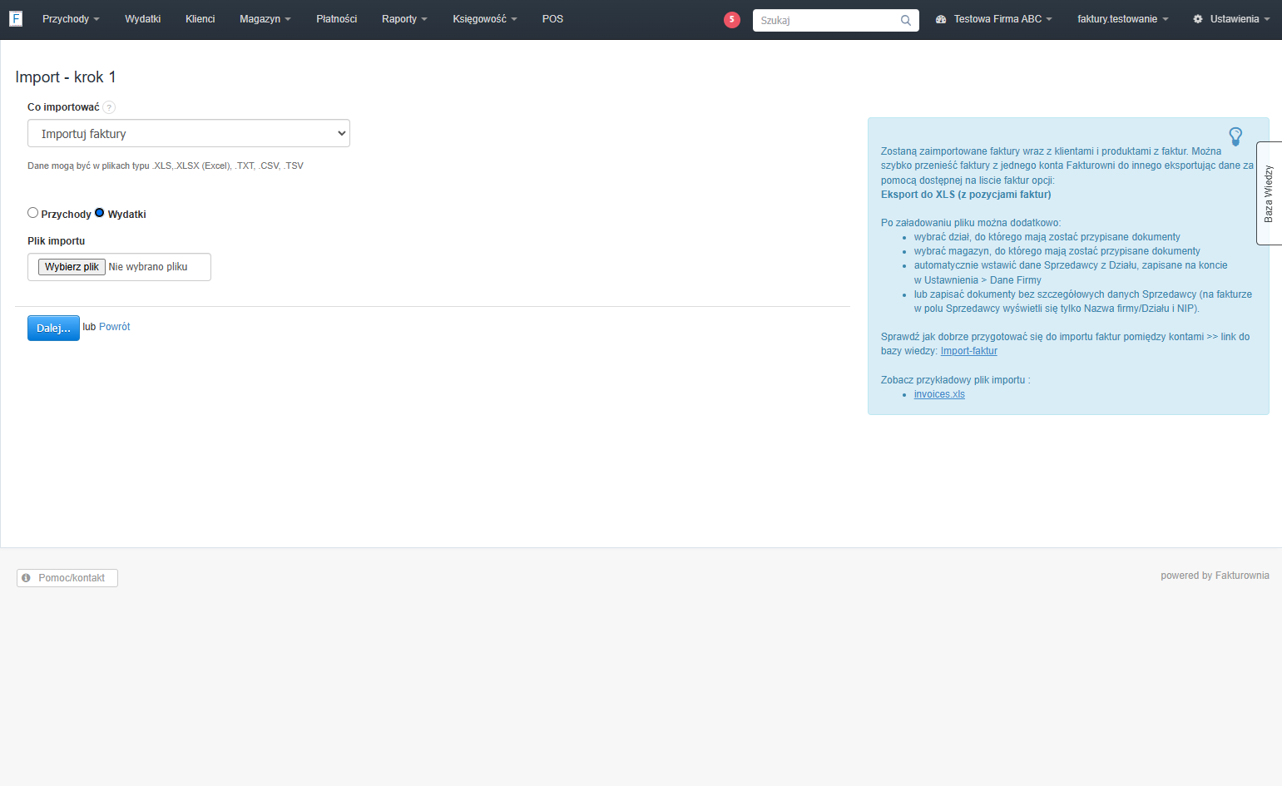Screen dimensions: 1282x786
Task: Select the Wydatki radio button
Action: point(100,213)
